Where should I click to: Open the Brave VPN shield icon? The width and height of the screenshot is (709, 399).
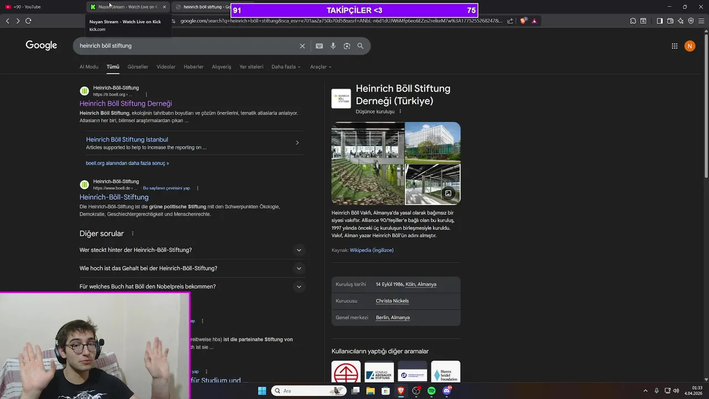click(x=691, y=21)
